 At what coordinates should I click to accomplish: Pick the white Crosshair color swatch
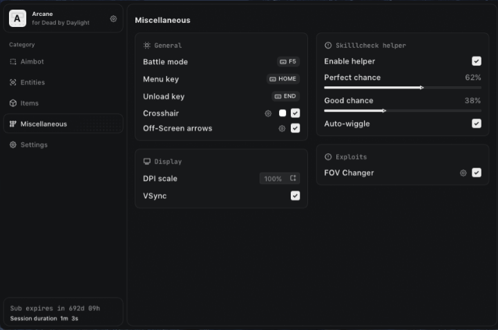pyautogui.click(x=282, y=113)
